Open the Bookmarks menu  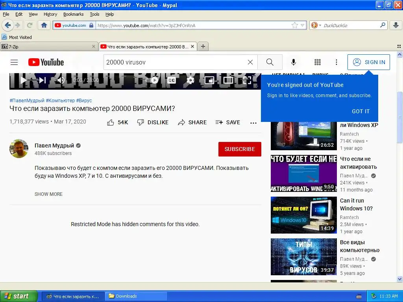(74, 14)
